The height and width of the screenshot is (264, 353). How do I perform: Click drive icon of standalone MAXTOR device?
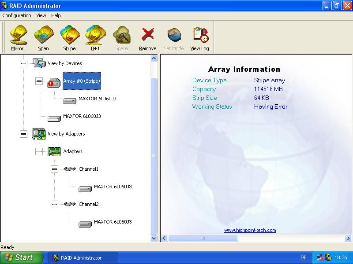click(x=54, y=118)
